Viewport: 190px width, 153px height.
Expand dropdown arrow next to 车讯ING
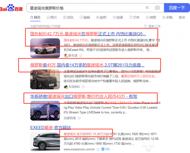tap(83, 87)
